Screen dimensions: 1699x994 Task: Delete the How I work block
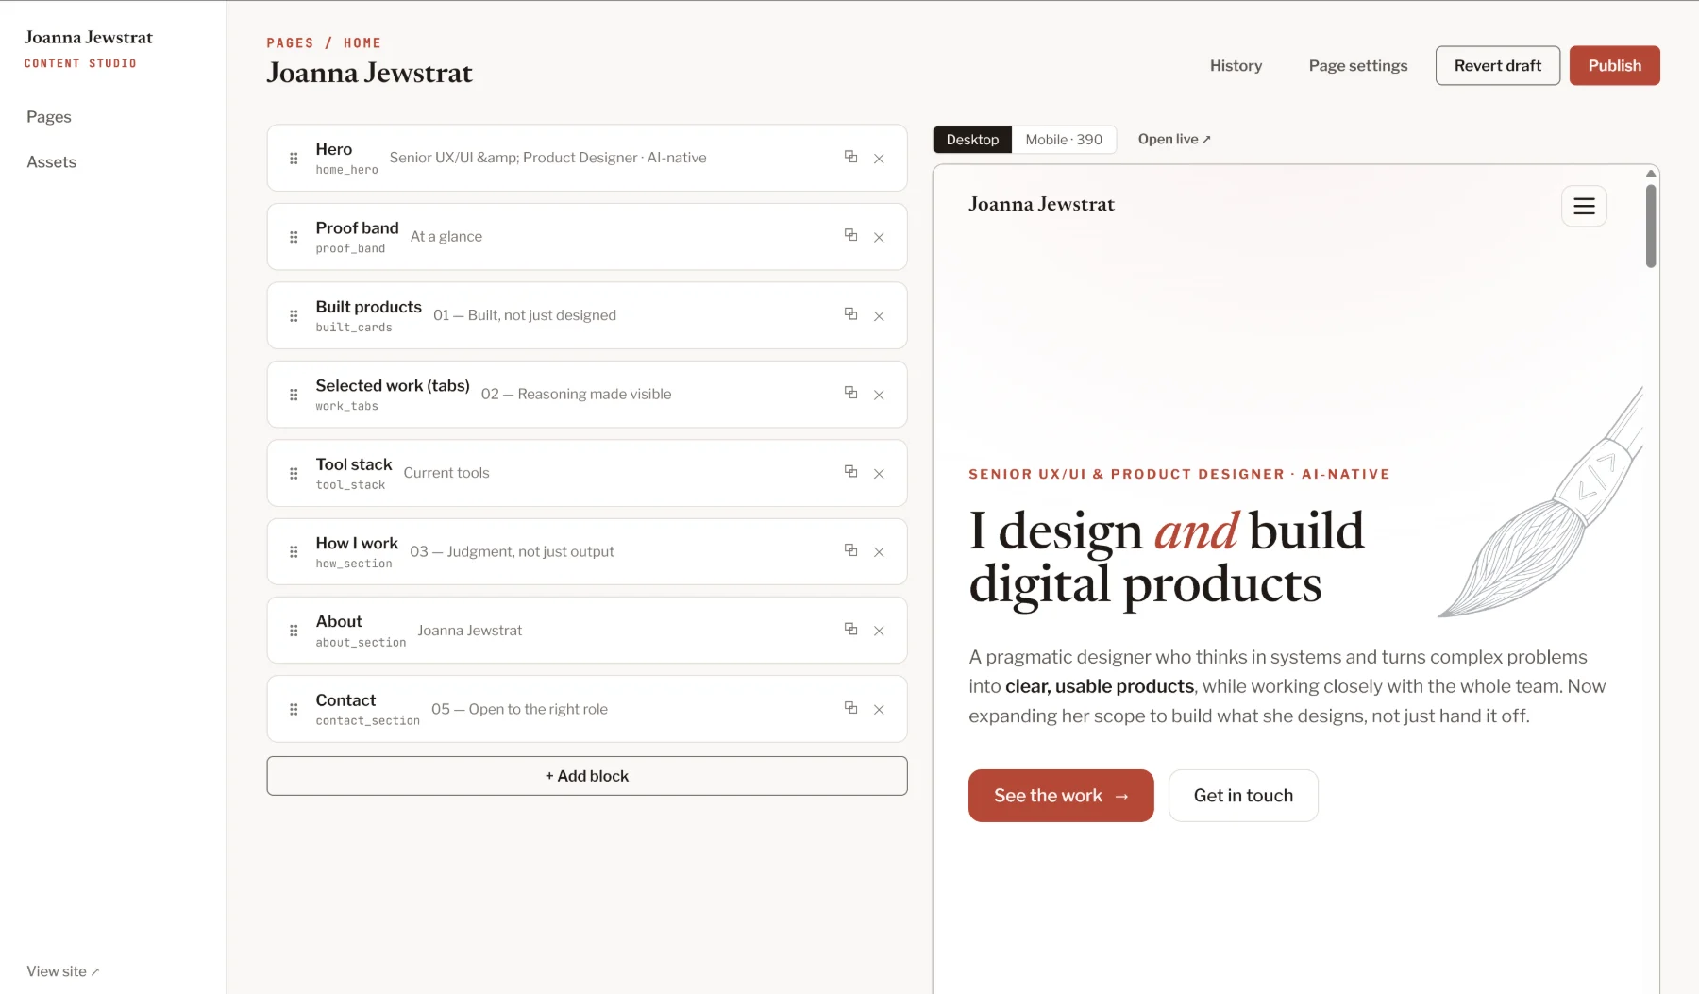click(x=879, y=552)
